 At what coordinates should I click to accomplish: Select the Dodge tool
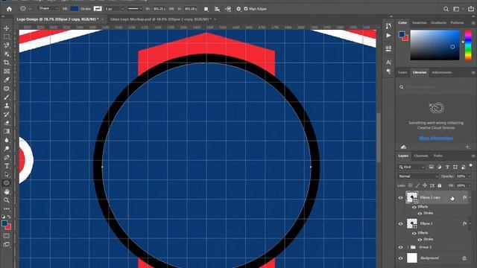click(7, 149)
